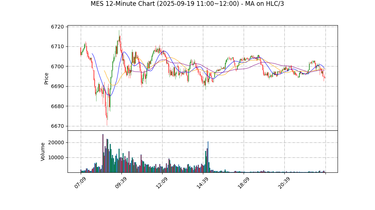This screenshot has height=210, width=375.
Task: Click the 6680 price axis label
Action: 57,106
